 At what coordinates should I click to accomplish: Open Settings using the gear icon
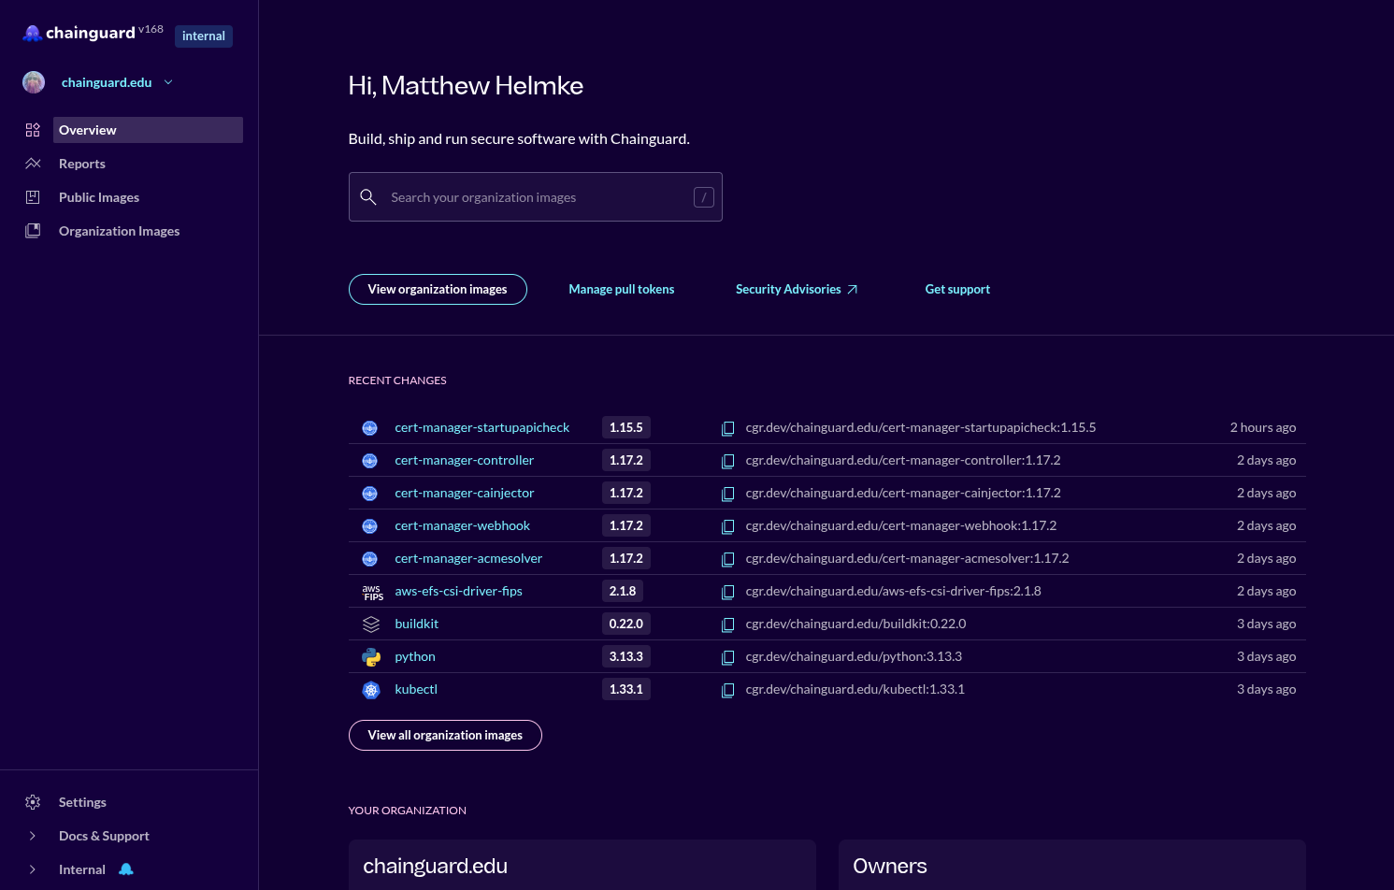[x=33, y=801]
